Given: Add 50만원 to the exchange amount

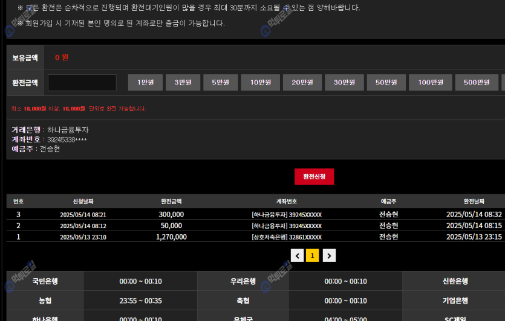Looking at the screenshot, I should click(386, 83).
